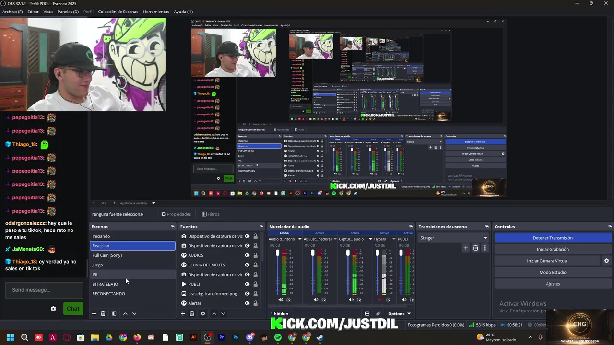Unlock the LLUVIA DE EMOTES source
Screen dimensions: 614x345
click(255, 265)
